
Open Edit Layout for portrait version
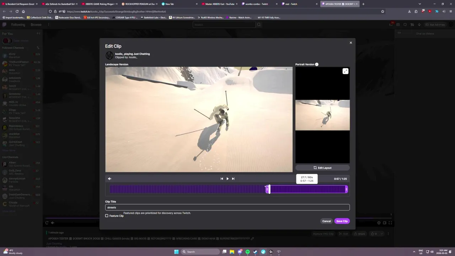click(x=322, y=168)
